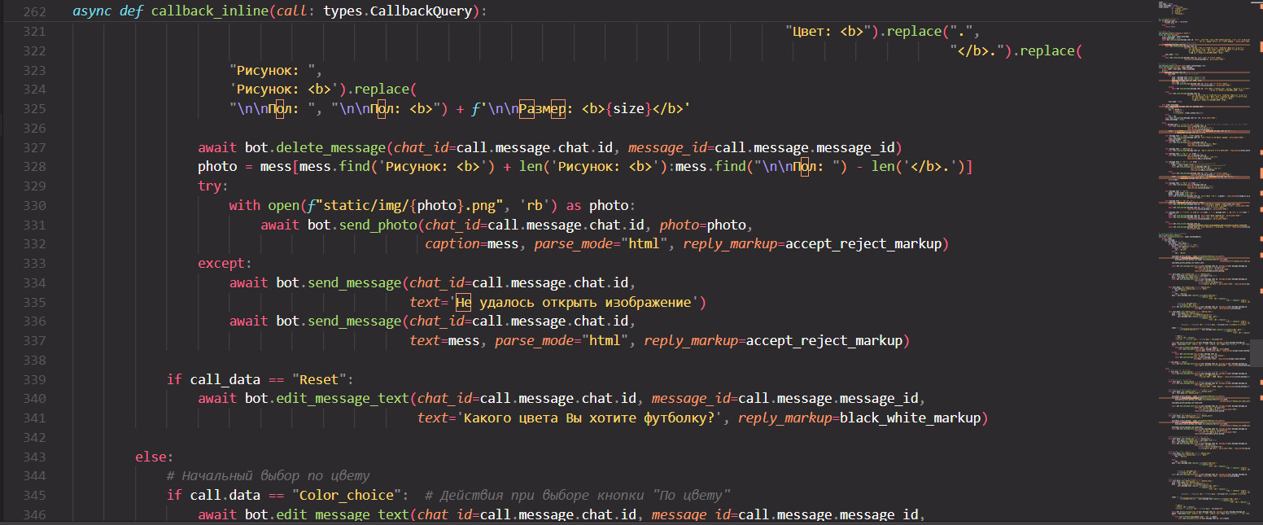Click line number 262 in the gutter
Image resolution: width=1263 pixels, height=525 pixels.
[36, 12]
